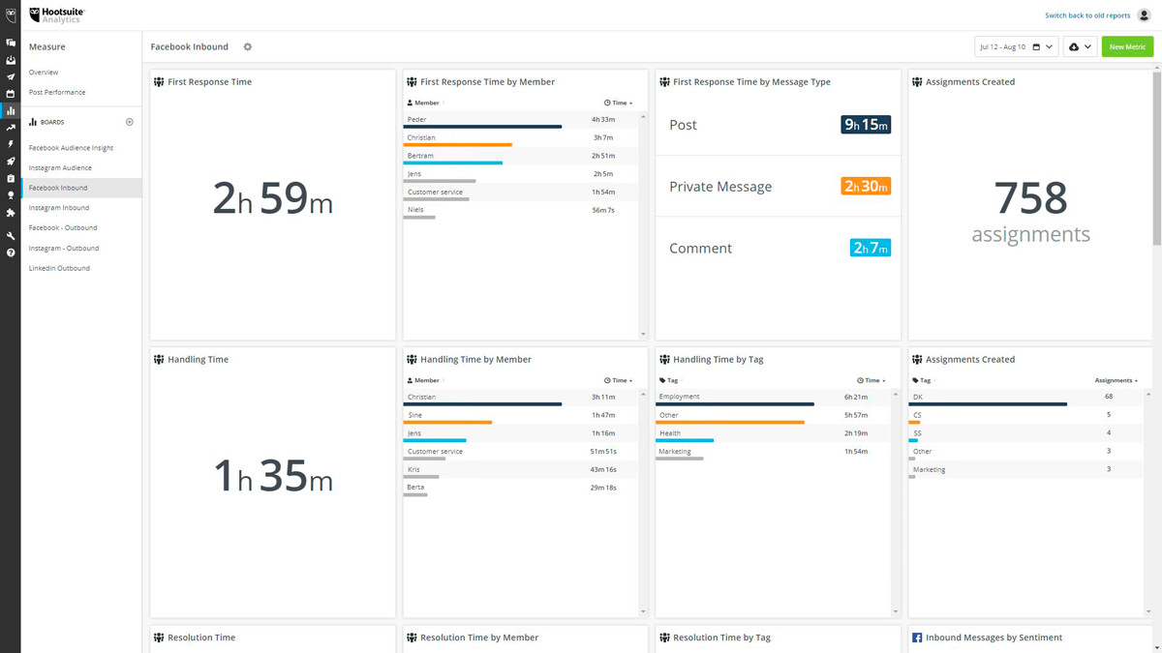Click the team icon on First Response Time card
This screenshot has width=1162, height=653.
click(159, 82)
